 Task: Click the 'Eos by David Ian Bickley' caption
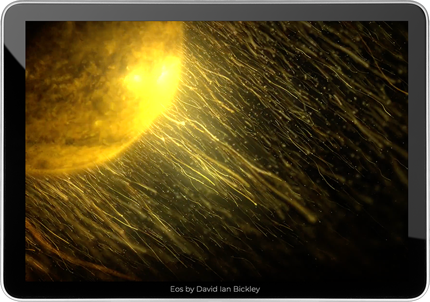[x=215, y=289]
